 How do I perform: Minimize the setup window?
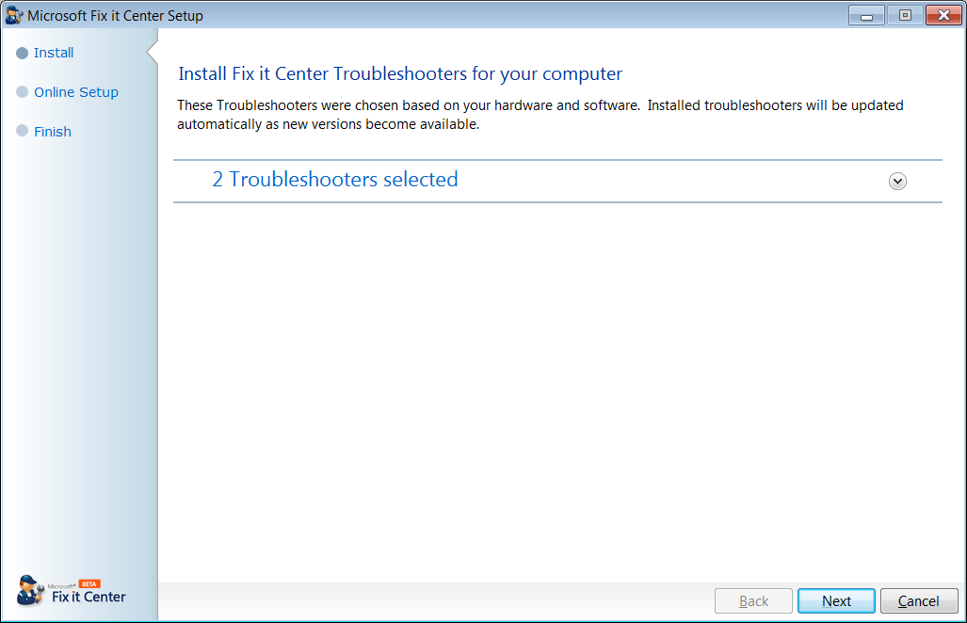pos(866,15)
